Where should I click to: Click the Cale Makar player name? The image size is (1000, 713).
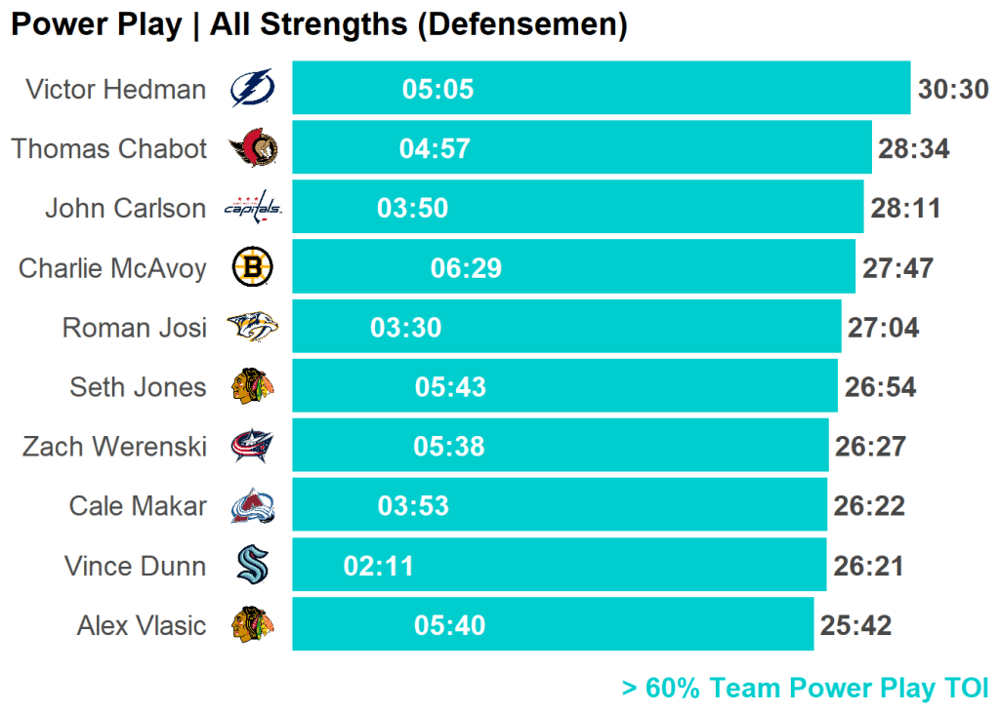[138, 506]
